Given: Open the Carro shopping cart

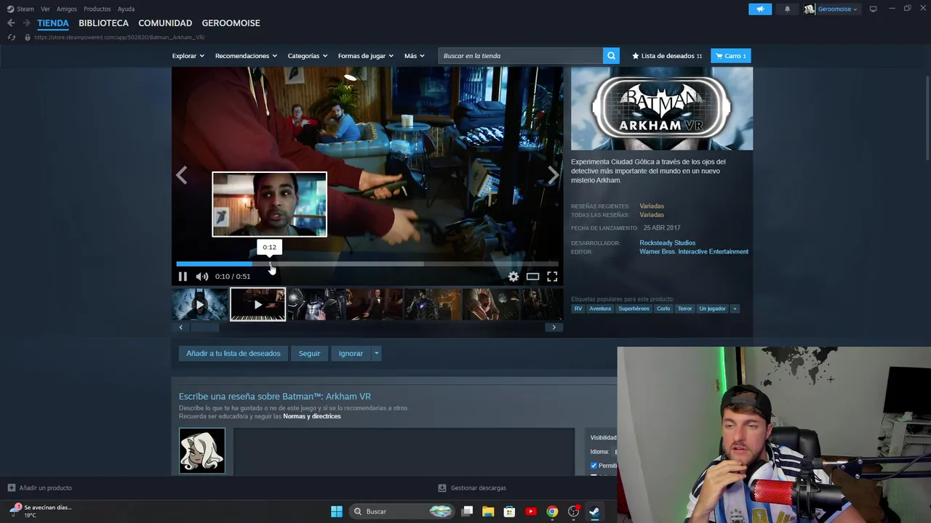Looking at the screenshot, I should [730, 56].
